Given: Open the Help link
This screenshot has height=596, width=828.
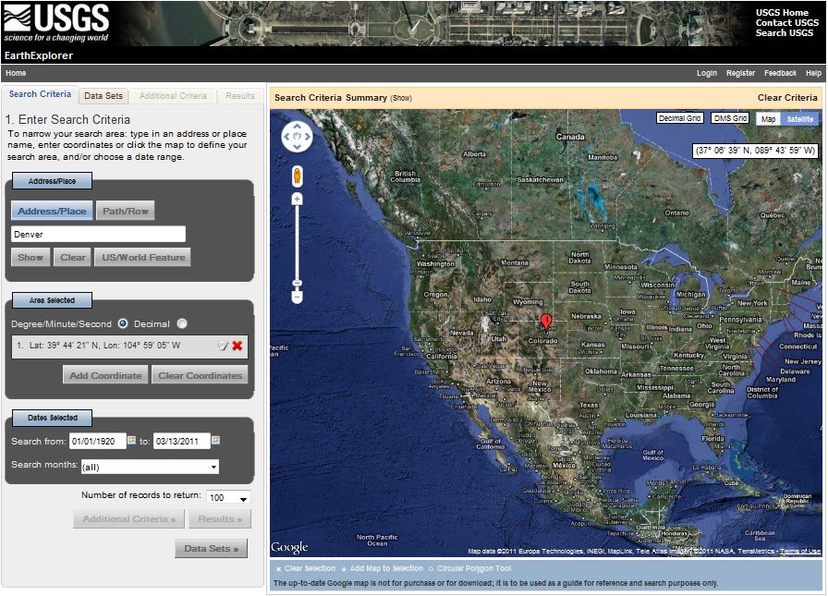Looking at the screenshot, I should tap(813, 73).
